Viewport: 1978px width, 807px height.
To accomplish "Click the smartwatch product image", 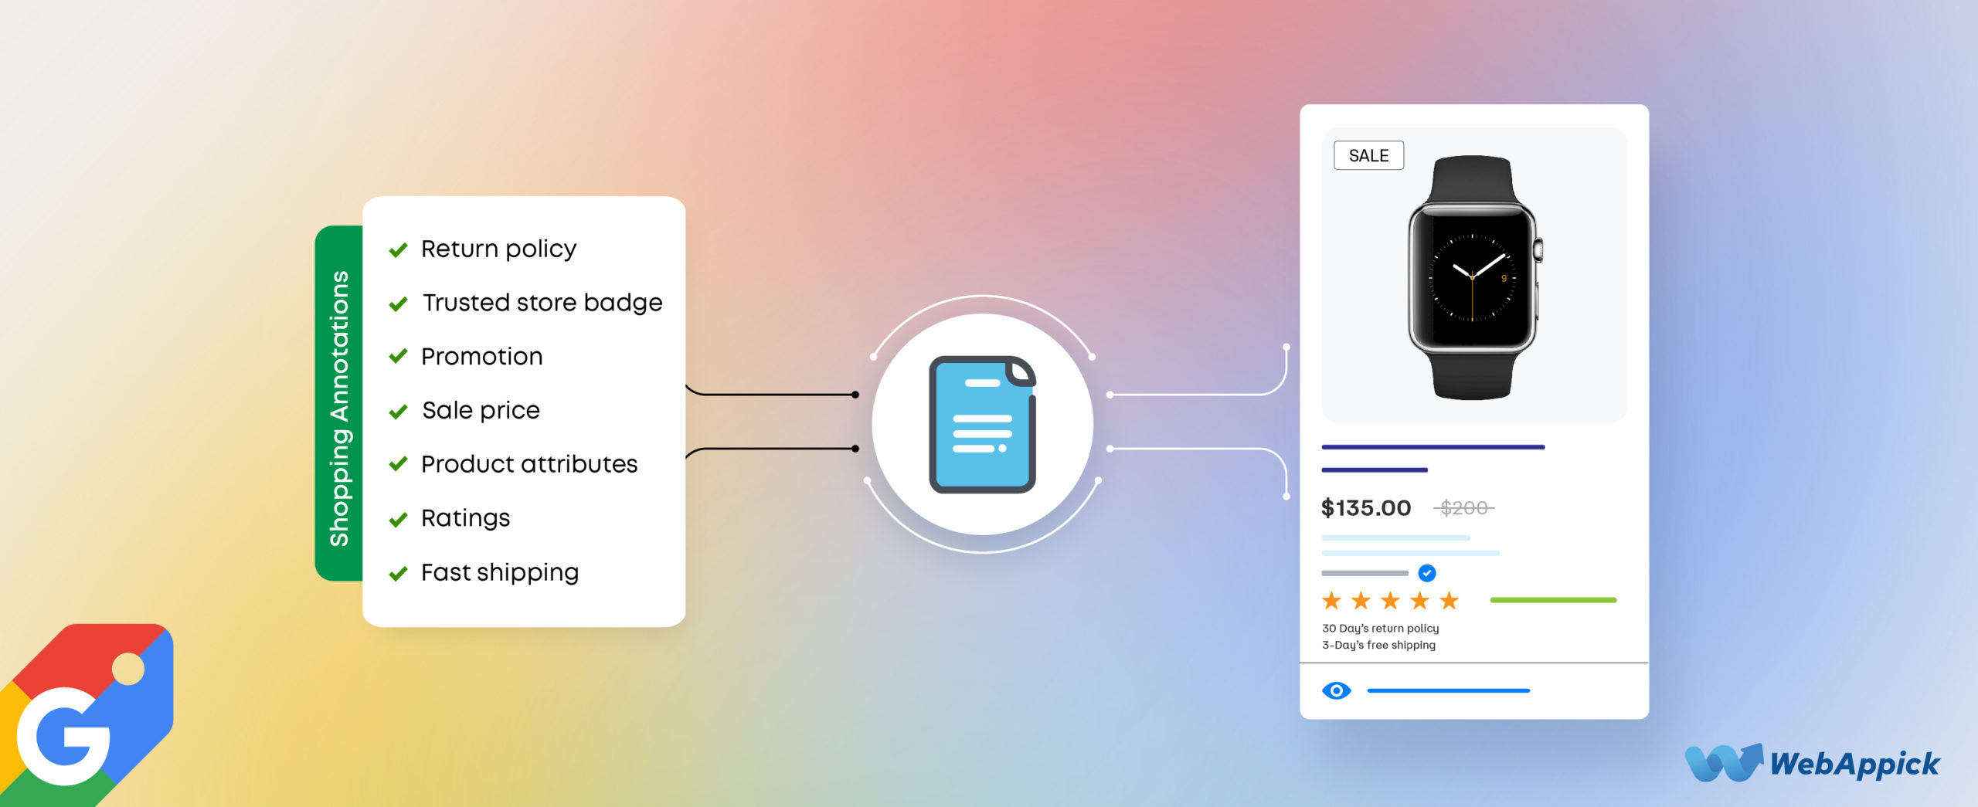I will 1473,276.
